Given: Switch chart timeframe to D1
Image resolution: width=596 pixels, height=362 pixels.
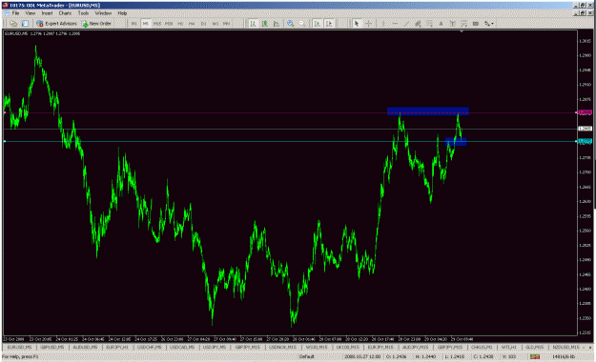Looking at the screenshot, I should (x=203, y=24).
